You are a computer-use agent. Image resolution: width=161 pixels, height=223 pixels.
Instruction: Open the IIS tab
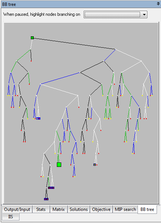click(11, 217)
